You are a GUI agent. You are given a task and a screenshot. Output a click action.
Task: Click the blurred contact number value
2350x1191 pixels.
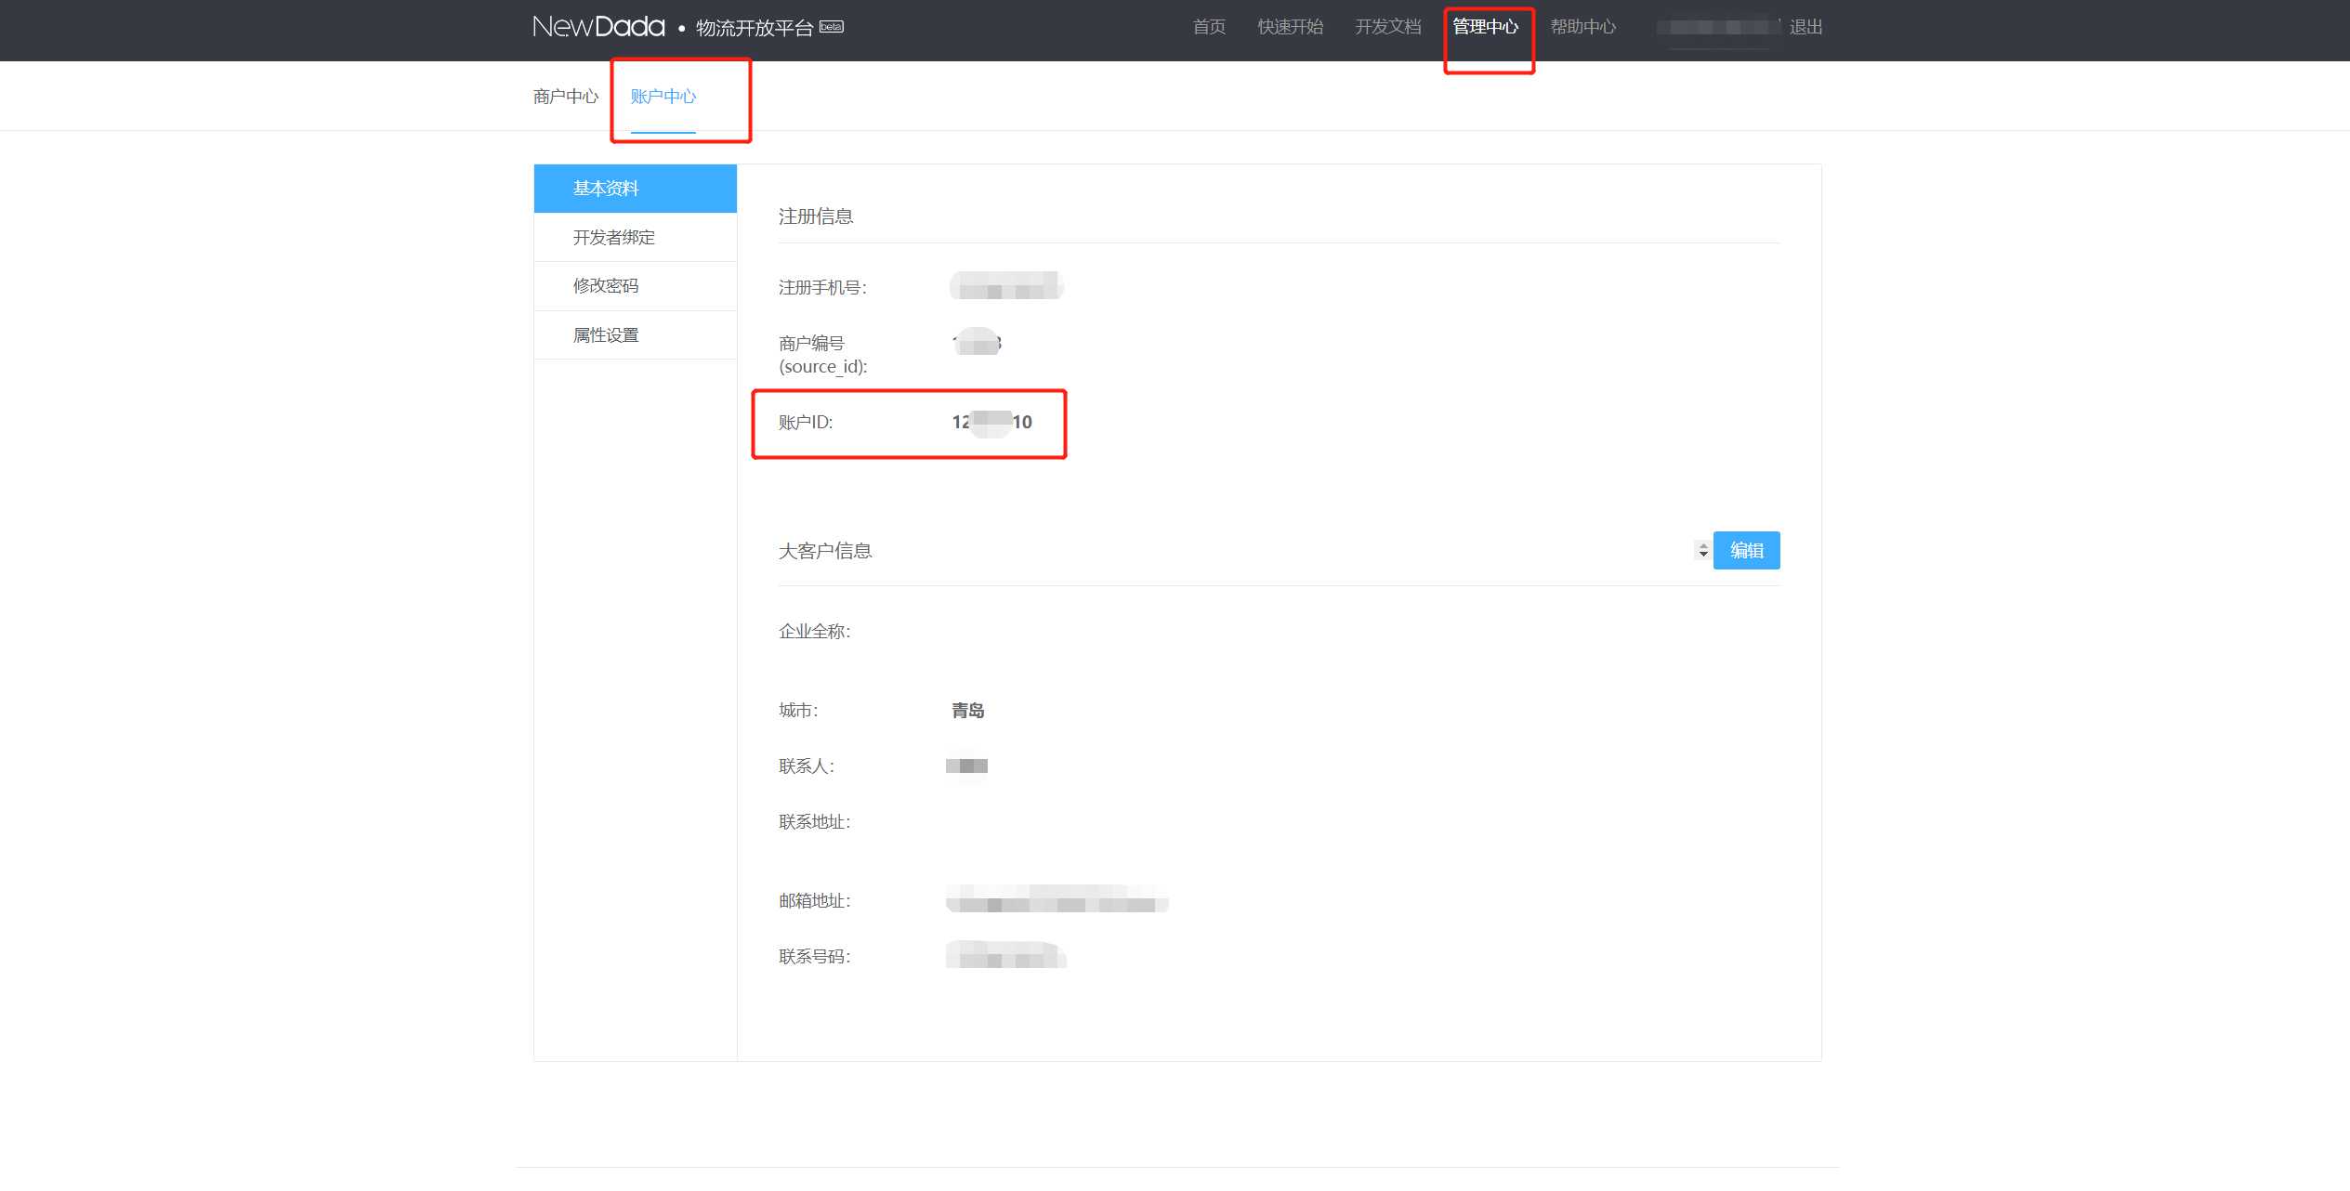pos(1006,955)
